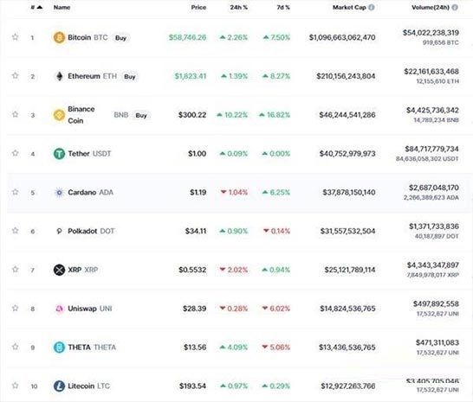This screenshot has width=473, height=402.
Task: Click the Buy button next to Bitcoin
Action: [x=120, y=38]
